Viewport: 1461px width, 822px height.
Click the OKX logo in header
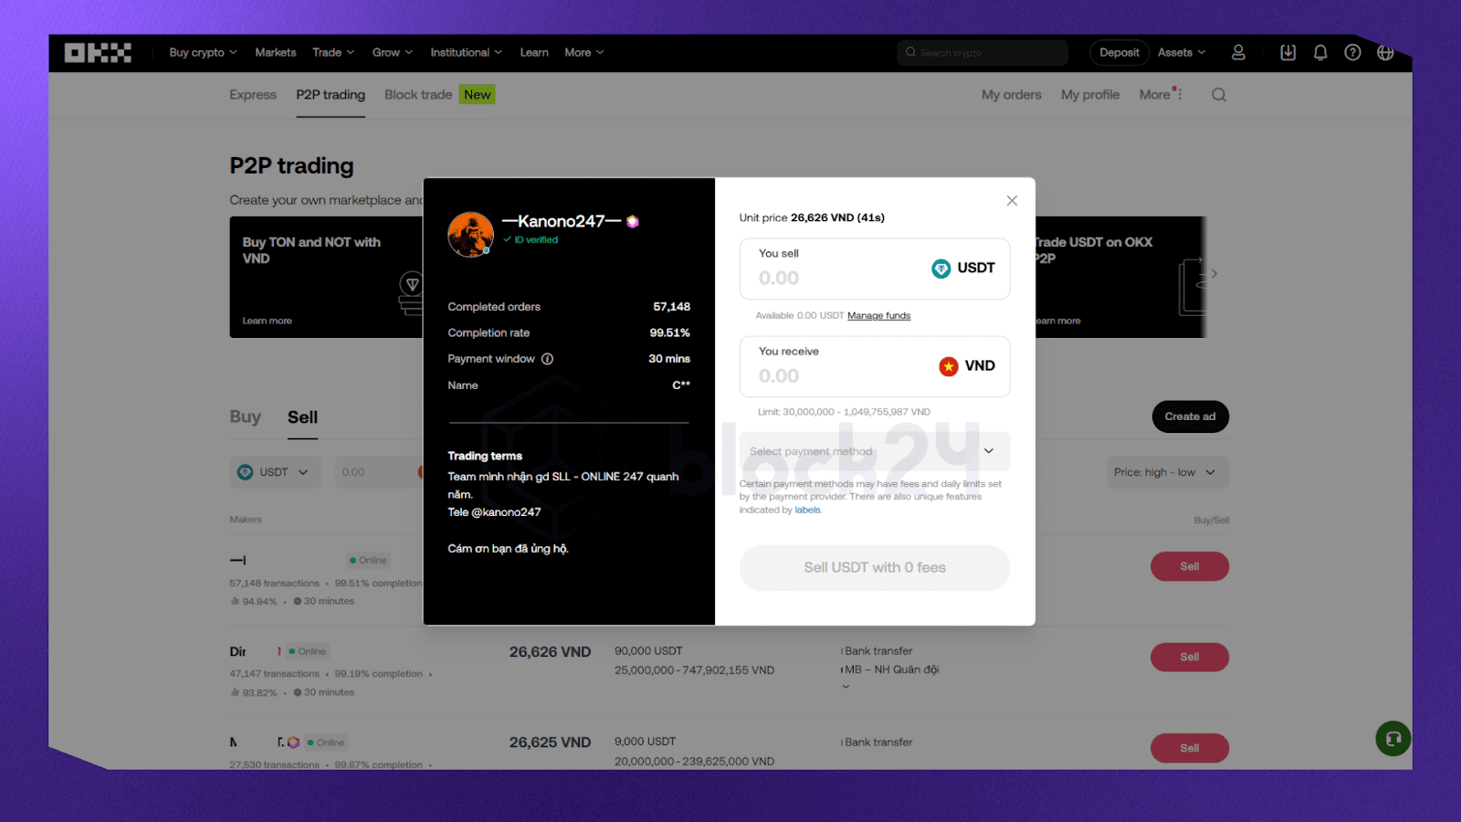pos(98,53)
